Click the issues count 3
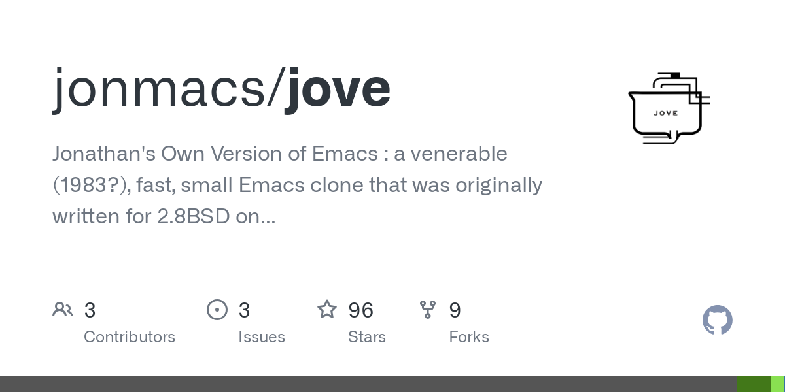The image size is (785, 392). click(245, 310)
